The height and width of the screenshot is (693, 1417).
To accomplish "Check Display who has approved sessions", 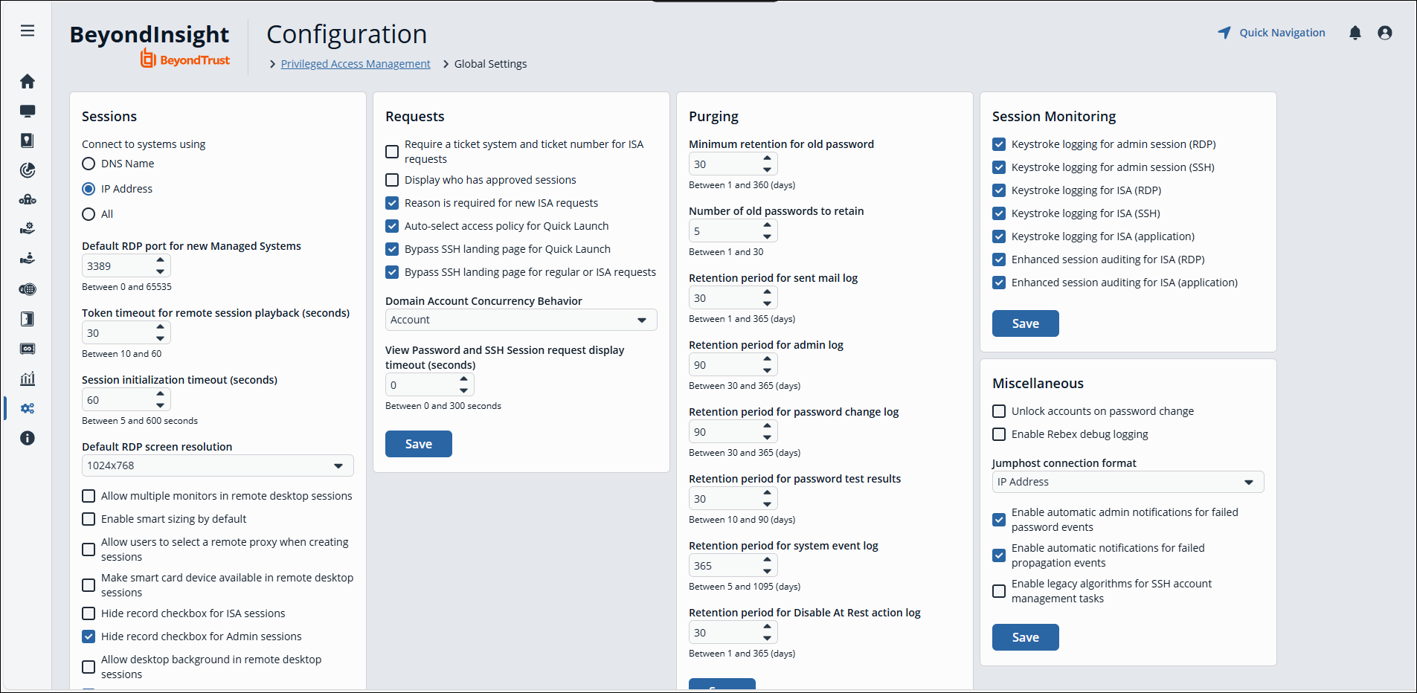I will coord(392,180).
